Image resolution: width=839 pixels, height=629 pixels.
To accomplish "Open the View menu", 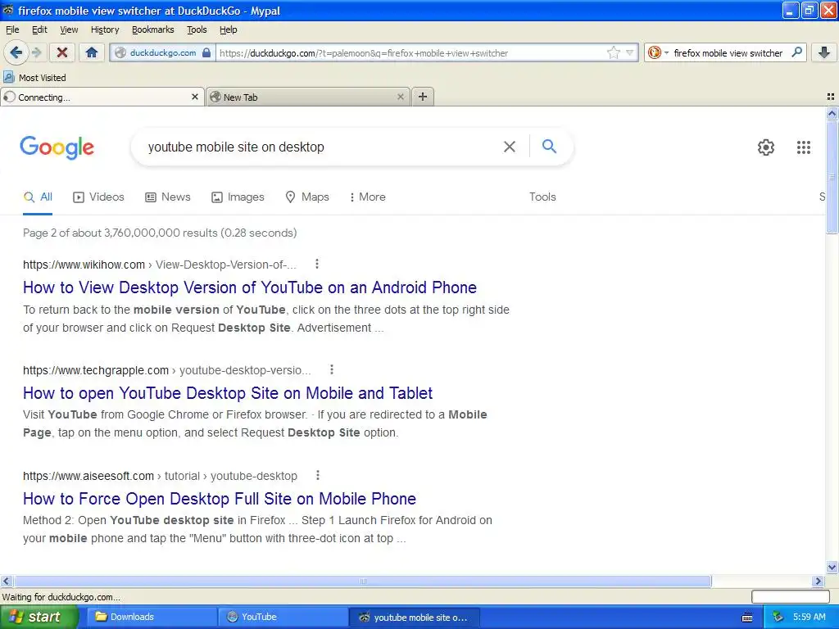I will (x=69, y=29).
